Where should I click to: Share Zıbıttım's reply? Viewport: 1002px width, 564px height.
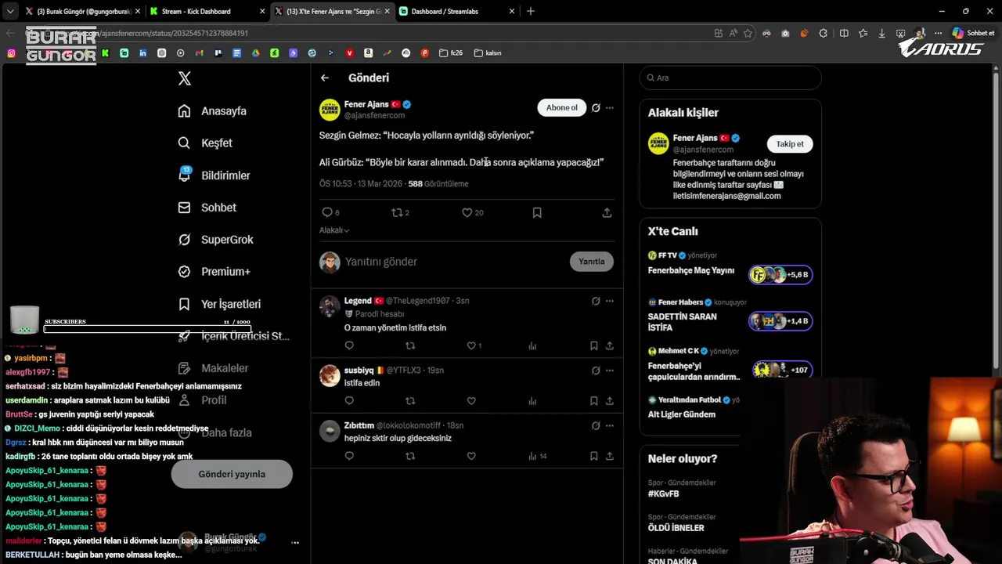pos(609,456)
